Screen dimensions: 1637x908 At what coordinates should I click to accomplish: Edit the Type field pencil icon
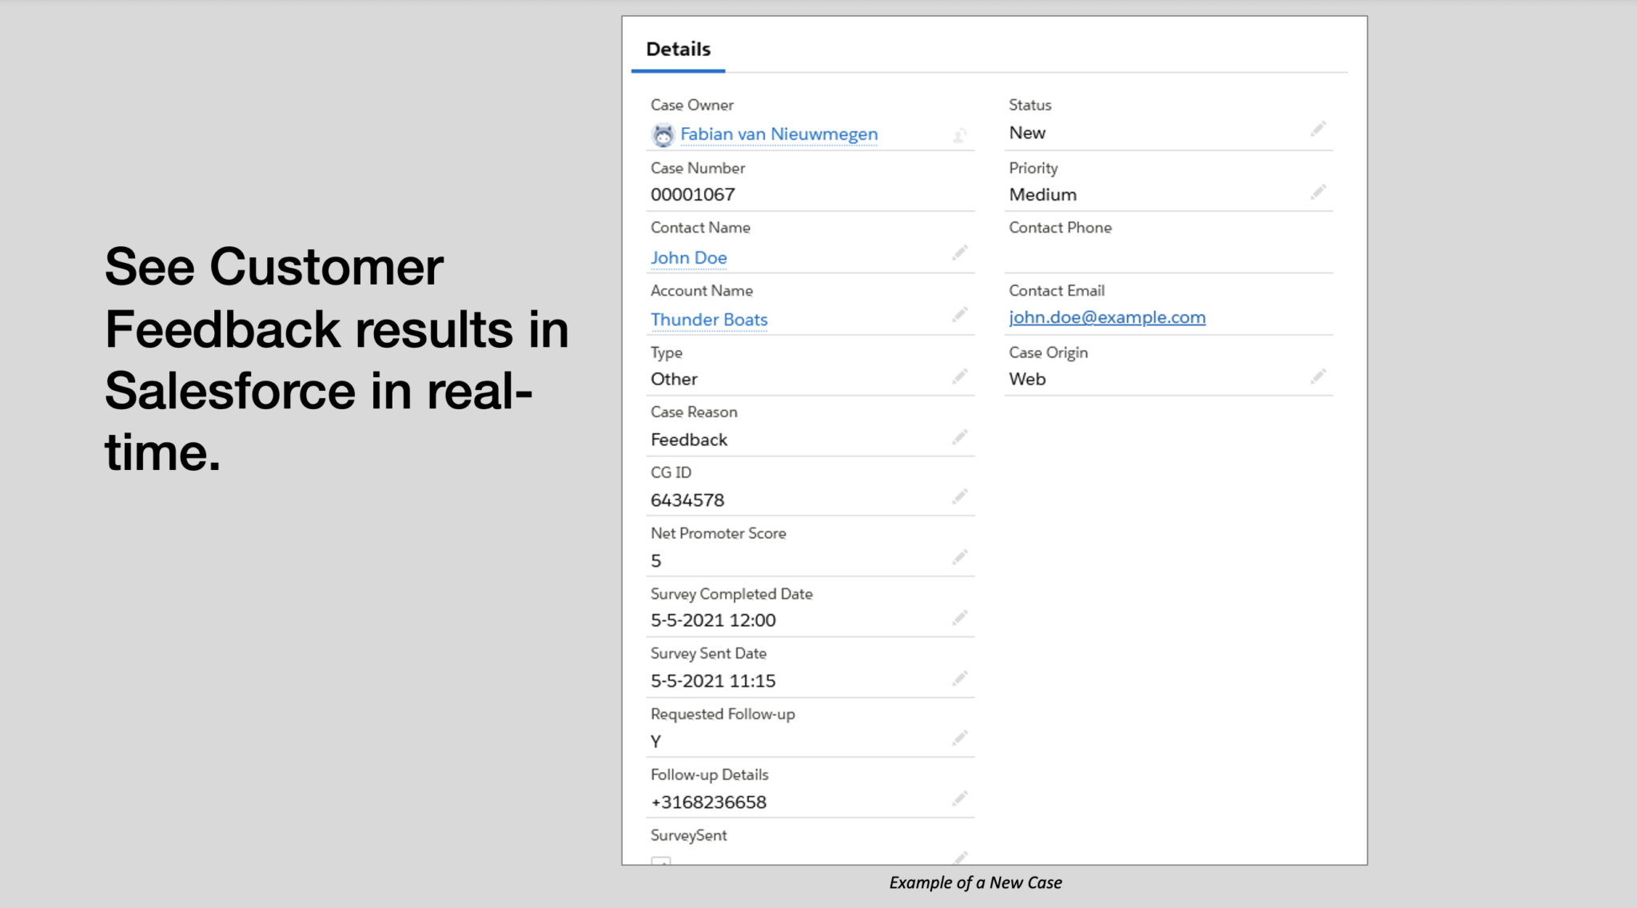960,376
